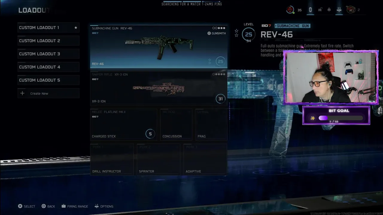Click the Searching for a Match status text

[192, 4]
